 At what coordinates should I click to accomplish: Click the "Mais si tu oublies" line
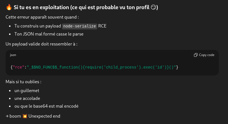(x=24, y=82)
